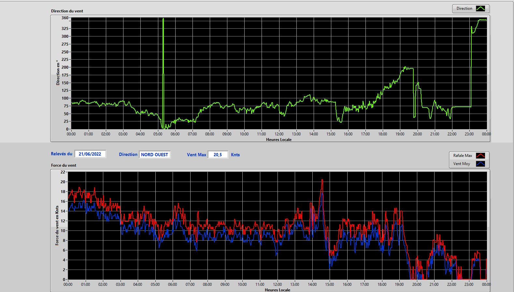The width and height of the screenshot is (514, 292).
Task: Click the blue Vent Moy legend icon
Action: tap(480, 164)
